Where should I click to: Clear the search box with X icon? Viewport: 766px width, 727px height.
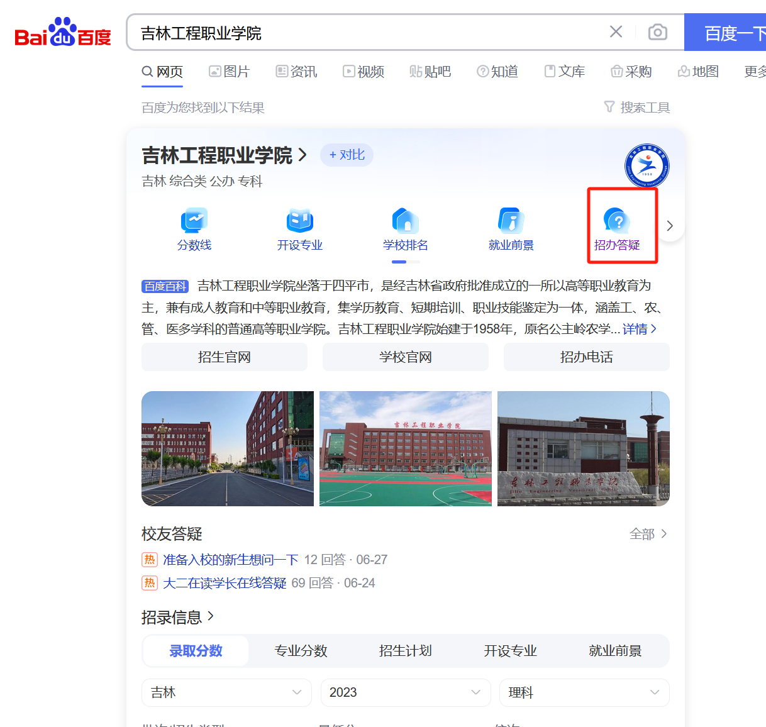[x=616, y=32]
